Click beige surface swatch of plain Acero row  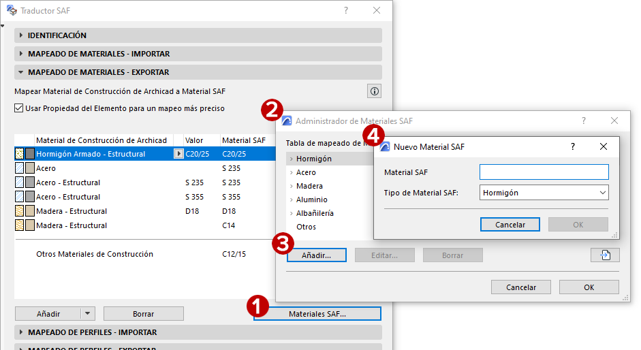click(x=30, y=168)
